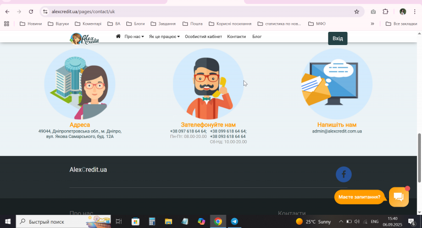422x228 pixels.
Task: Click the AlexCredit logo
Action: [x=85, y=39]
